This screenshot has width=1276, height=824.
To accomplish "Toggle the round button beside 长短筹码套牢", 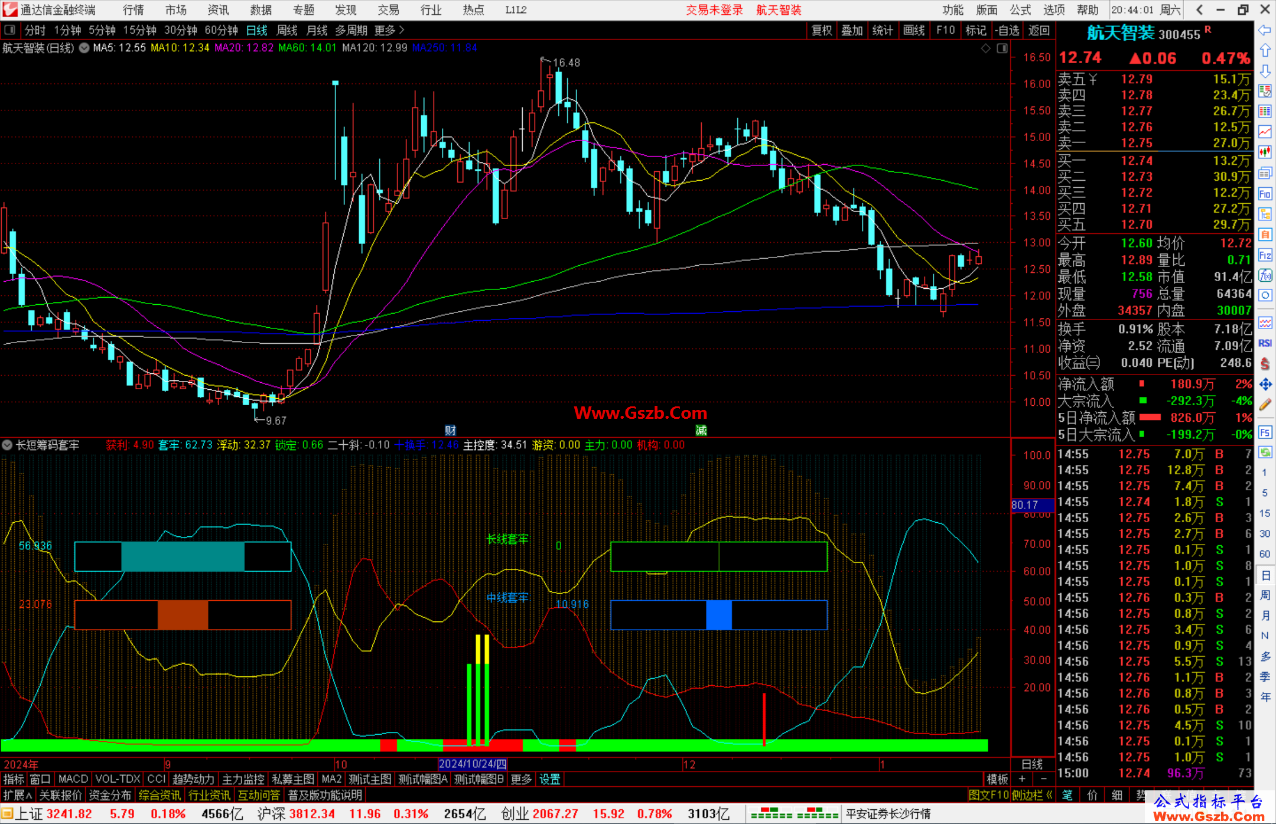I will pos(7,445).
